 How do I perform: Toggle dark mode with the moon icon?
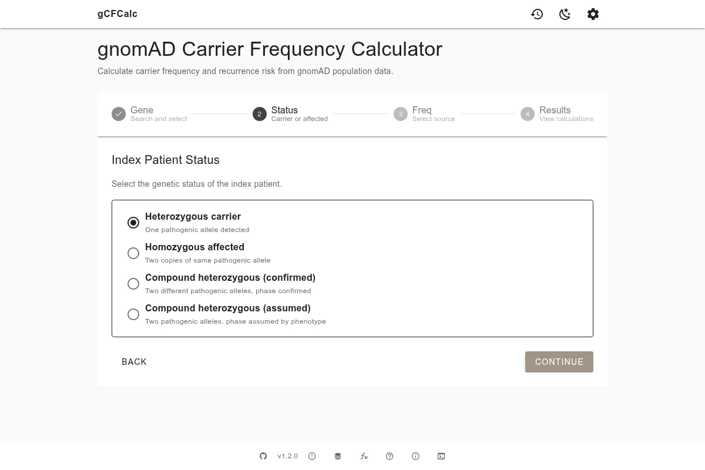[565, 14]
